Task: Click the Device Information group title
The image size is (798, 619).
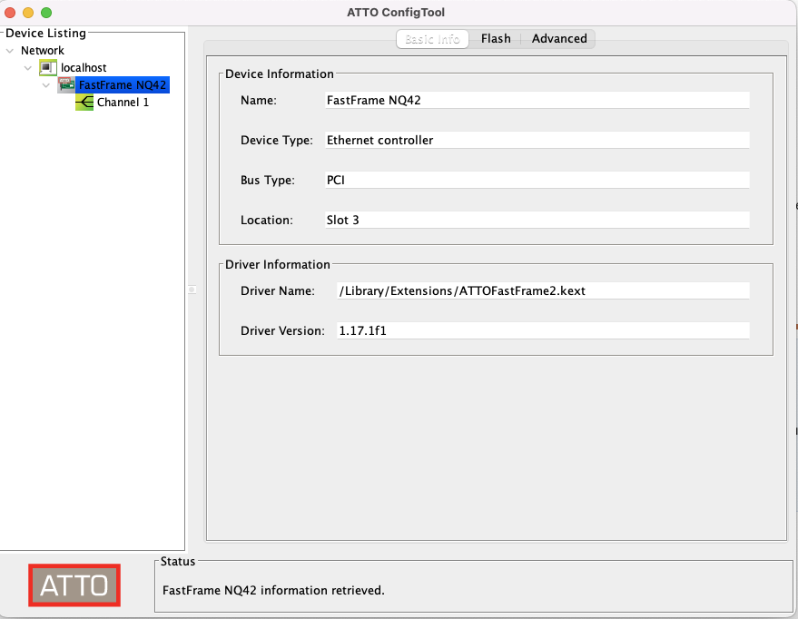Action: 280,74
